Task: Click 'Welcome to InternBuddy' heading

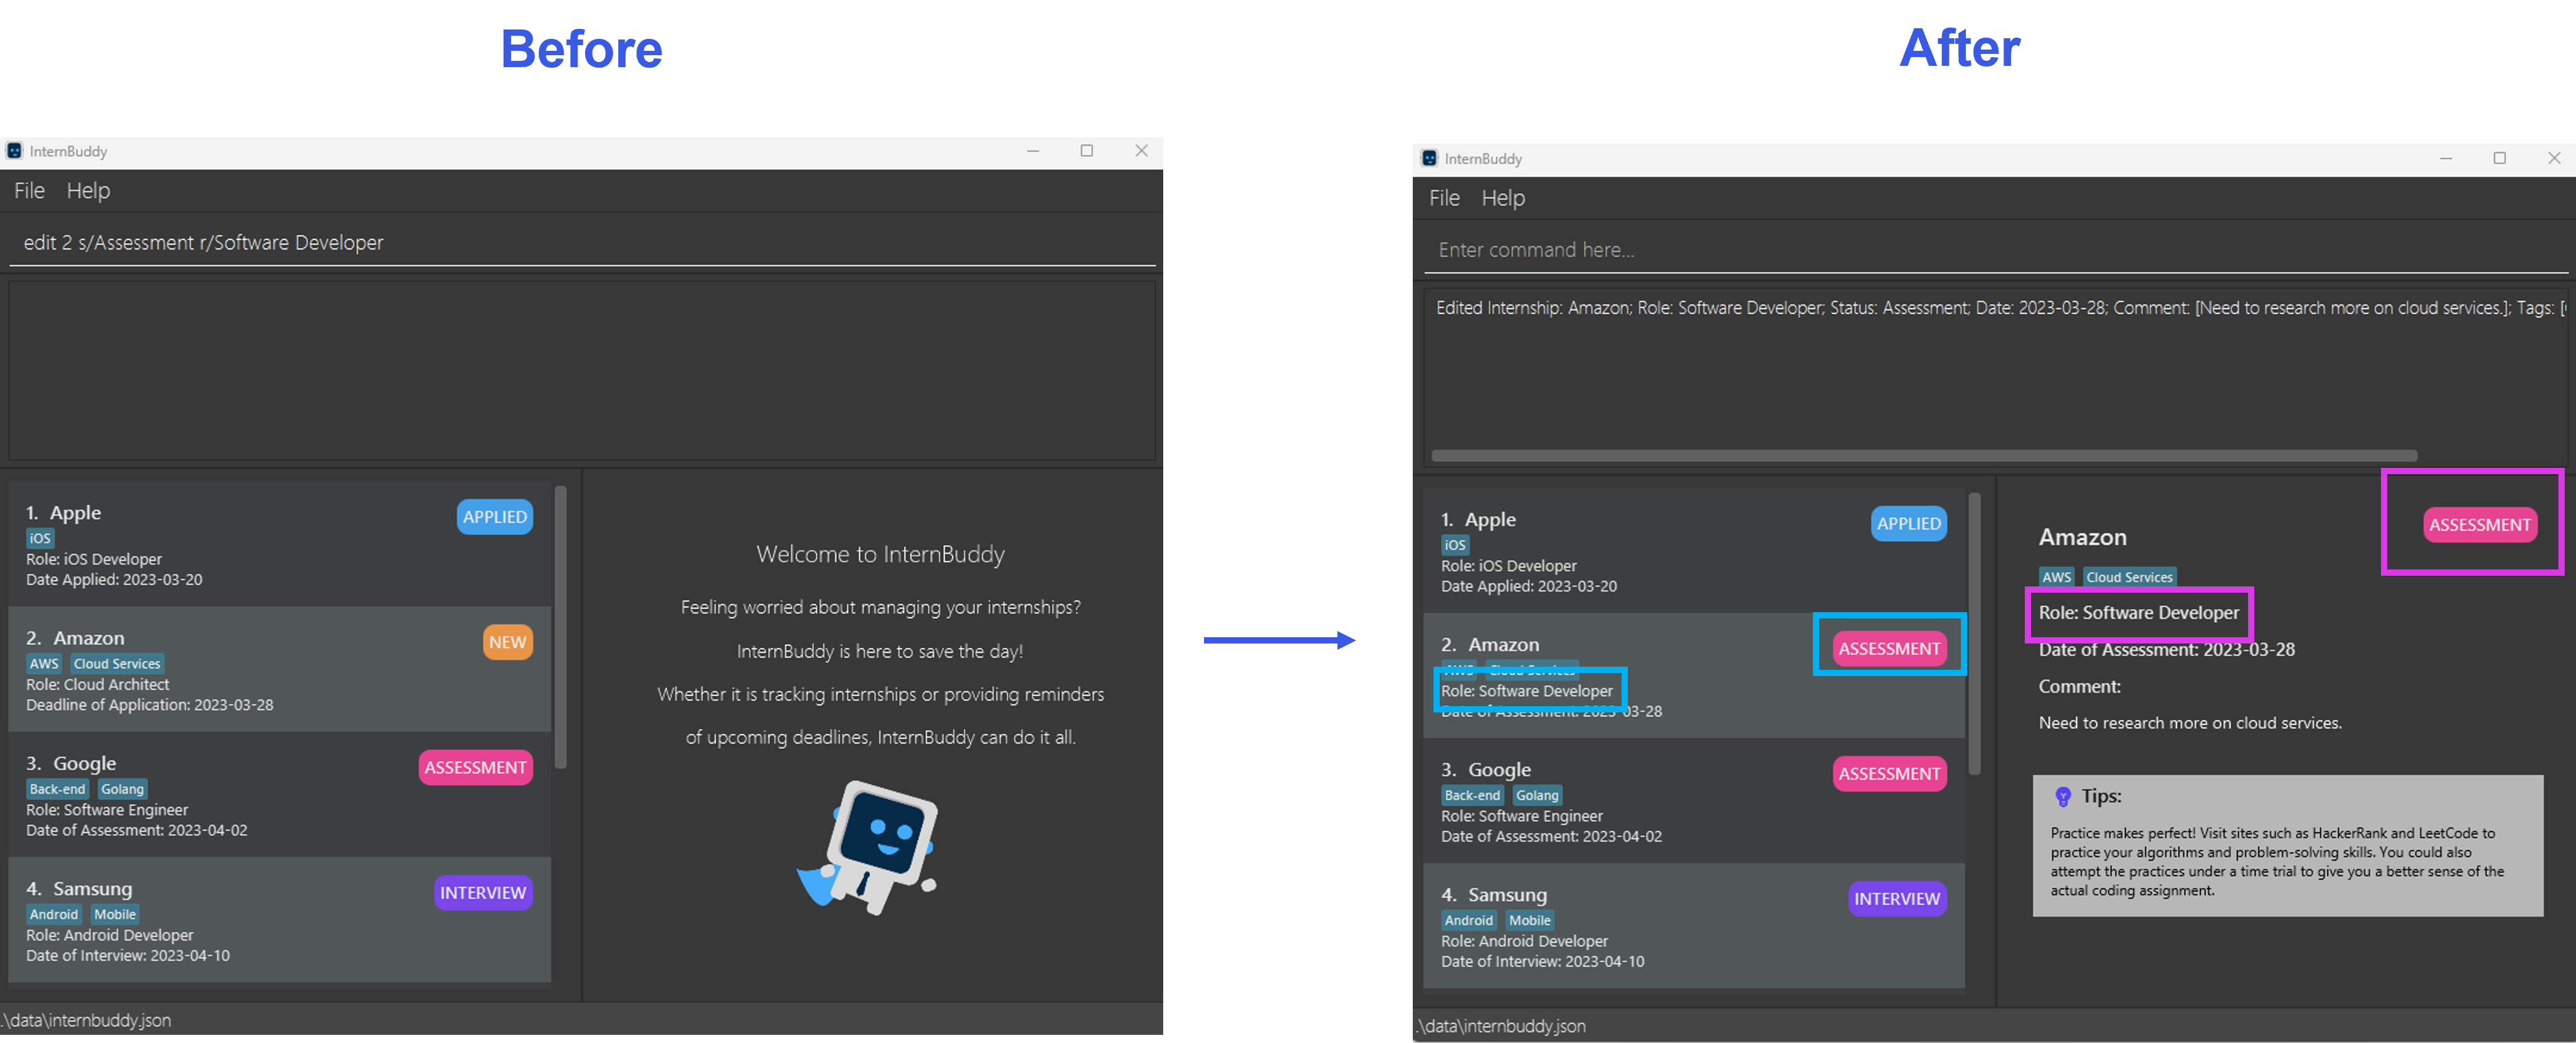Action: pos(880,554)
